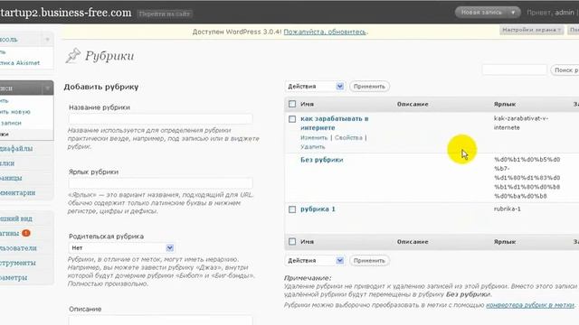This screenshot has width=579, height=325.
Task: Open the categories-to-tags converter link
Action: click(x=530, y=305)
